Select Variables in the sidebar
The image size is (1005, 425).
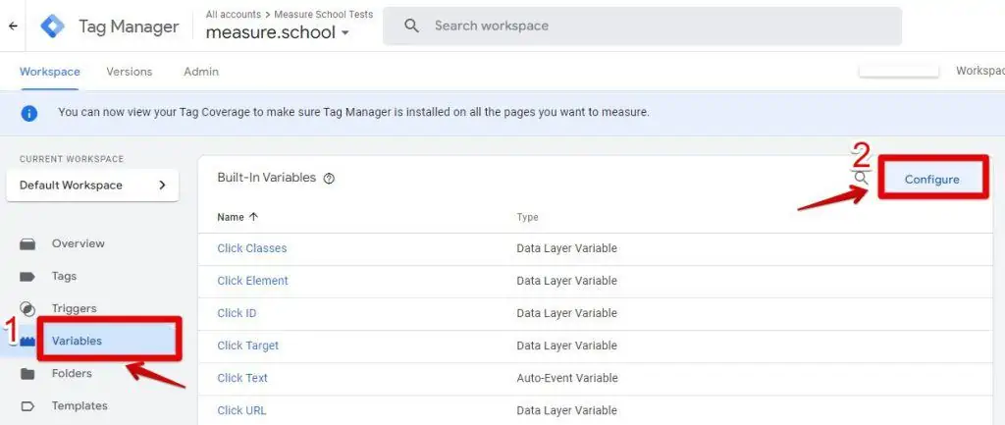tap(77, 341)
